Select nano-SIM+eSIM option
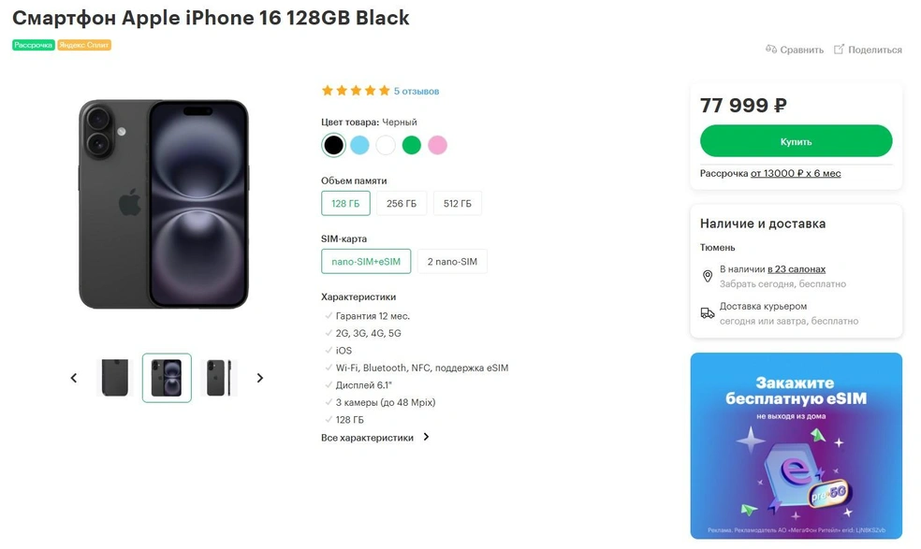 point(366,262)
